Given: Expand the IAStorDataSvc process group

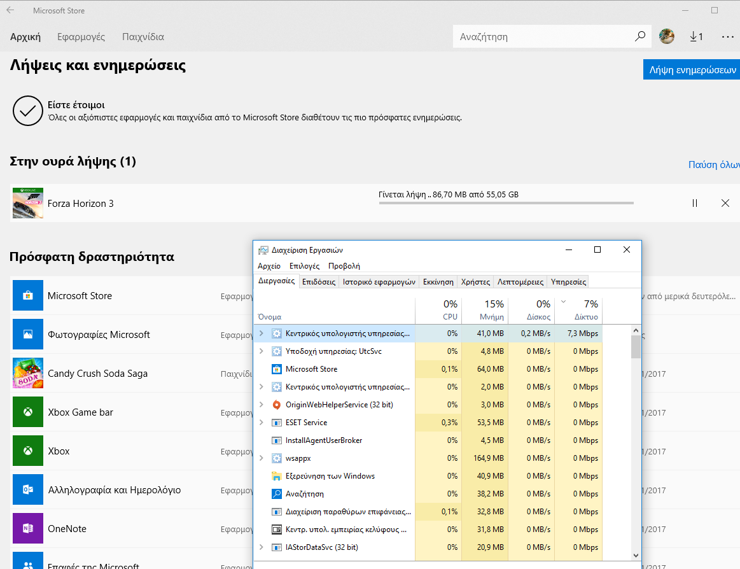Looking at the screenshot, I should [262, 547].
